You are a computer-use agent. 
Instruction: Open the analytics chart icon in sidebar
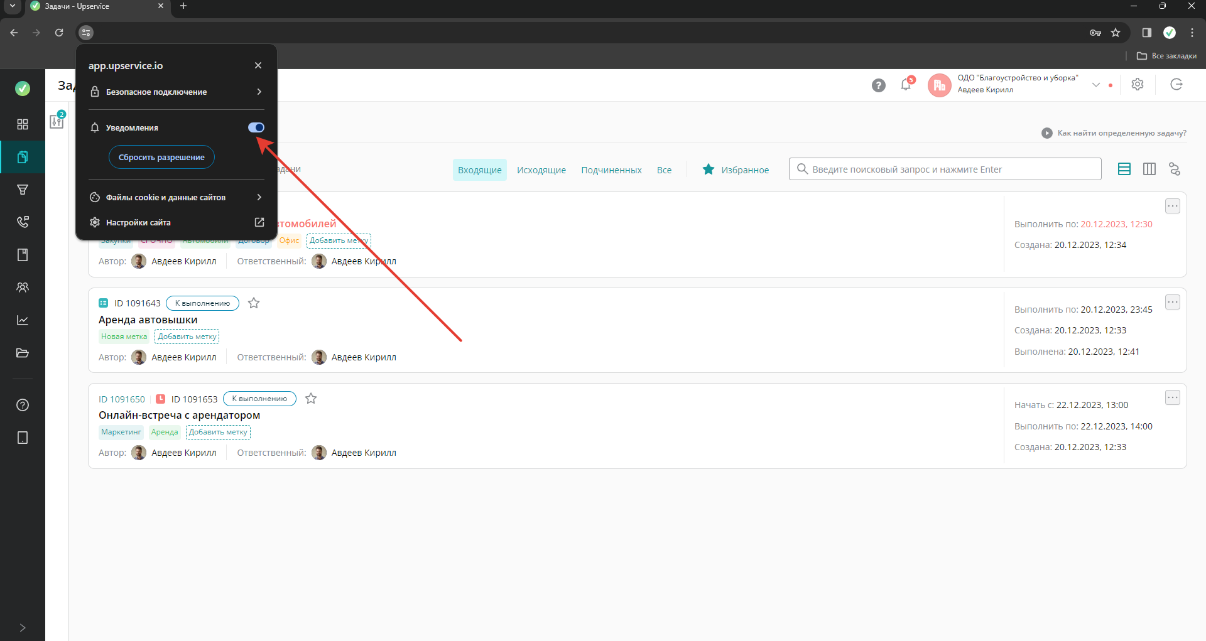point(23,320)
